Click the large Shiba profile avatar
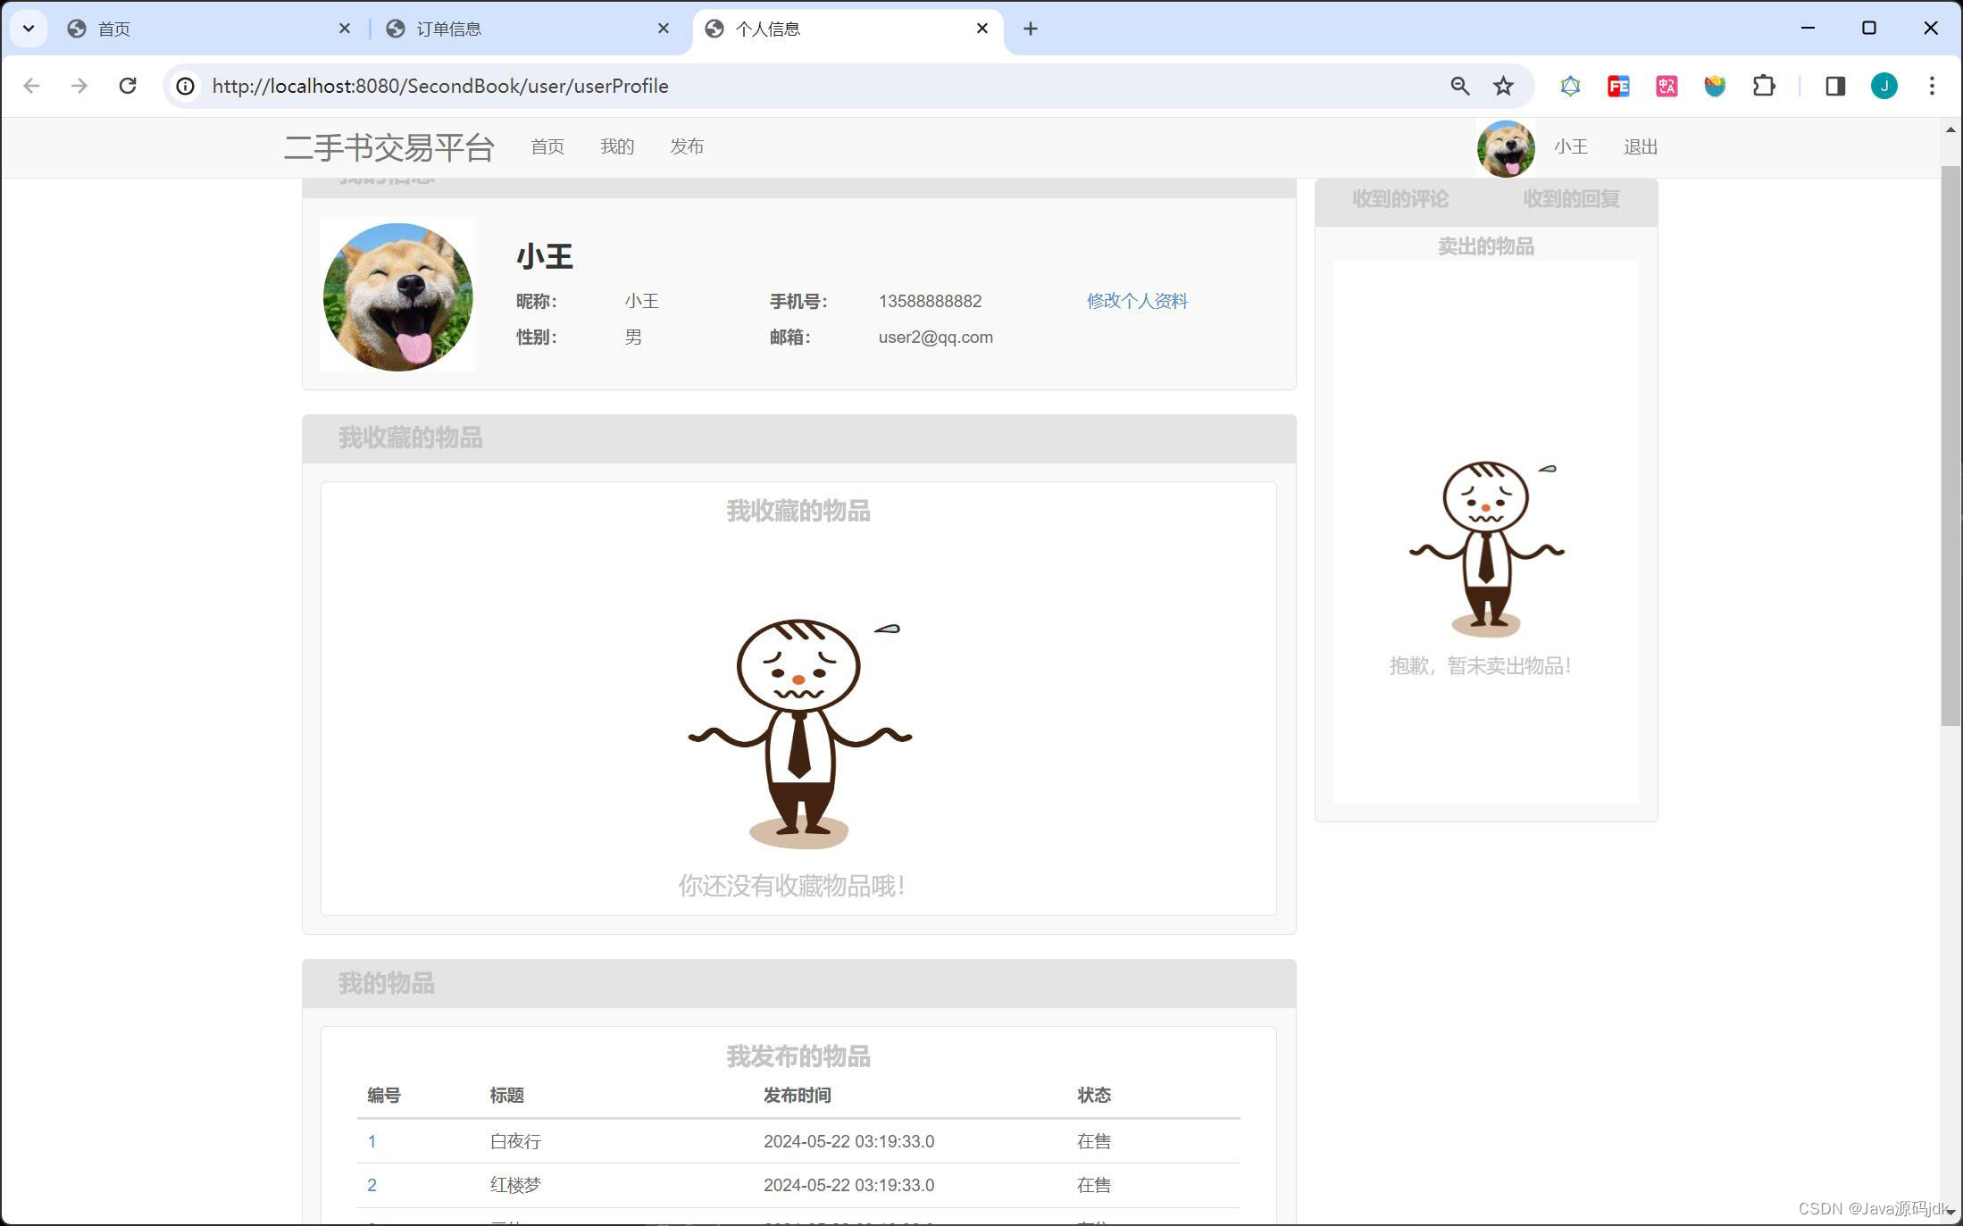The width and height of the screenshot is (1963, 1226). [x=398, y=296]
